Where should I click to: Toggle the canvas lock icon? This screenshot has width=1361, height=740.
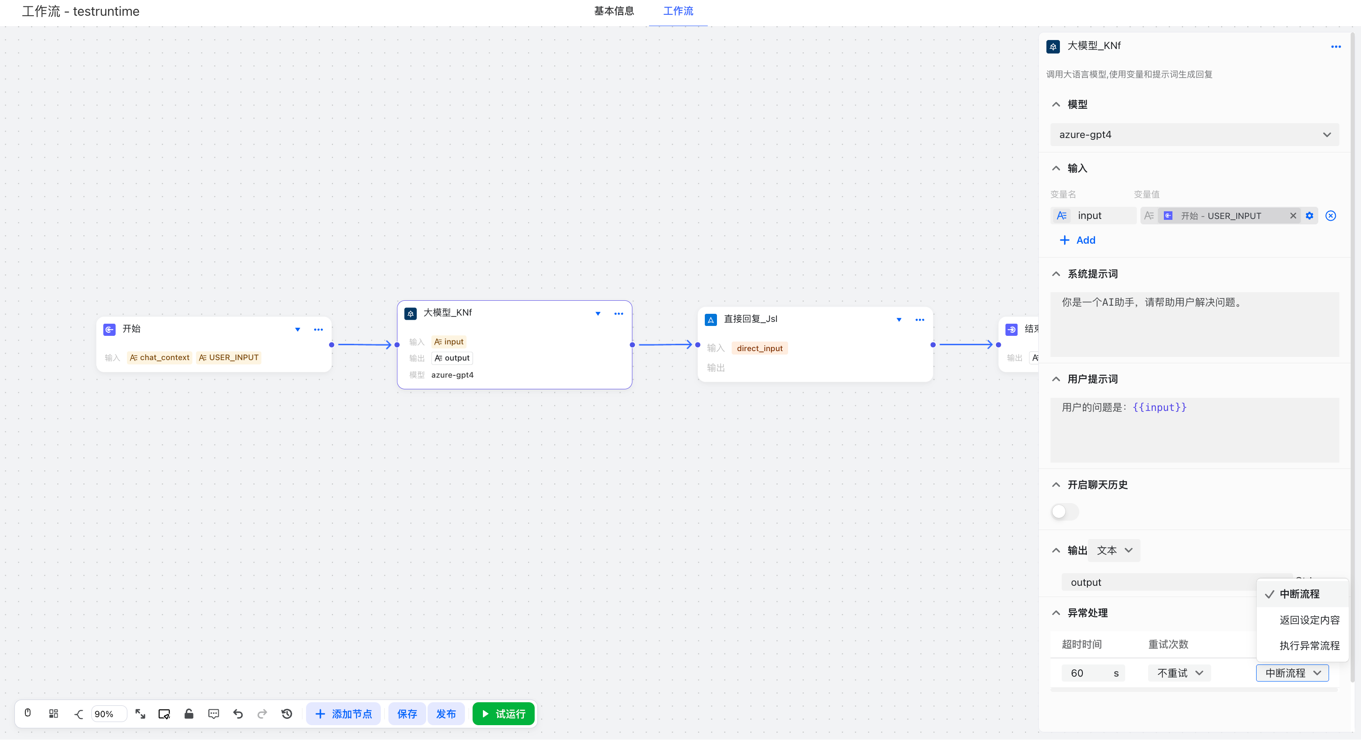[189, 713]
